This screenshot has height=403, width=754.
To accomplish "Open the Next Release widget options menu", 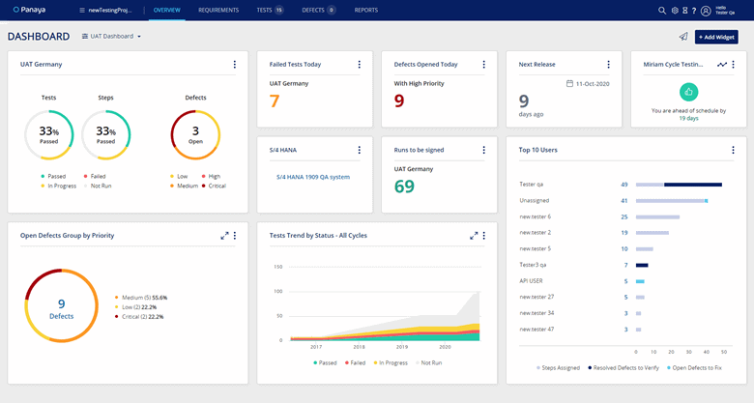I will (x=608, y=64).
